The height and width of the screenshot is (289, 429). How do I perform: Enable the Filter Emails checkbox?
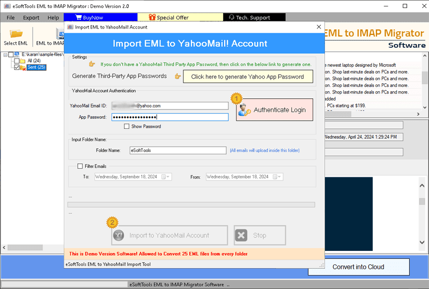[x=80, y=166]
